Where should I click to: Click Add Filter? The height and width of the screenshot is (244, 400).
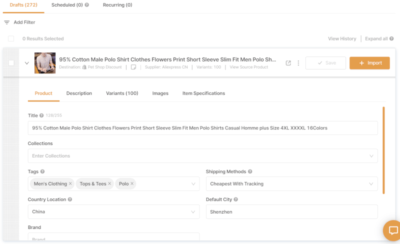pos(24,22)
